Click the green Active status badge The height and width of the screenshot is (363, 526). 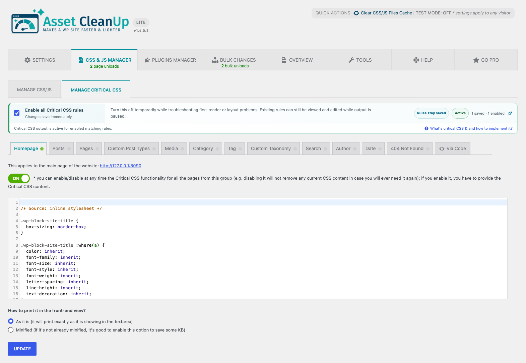[x=460, y=113]
